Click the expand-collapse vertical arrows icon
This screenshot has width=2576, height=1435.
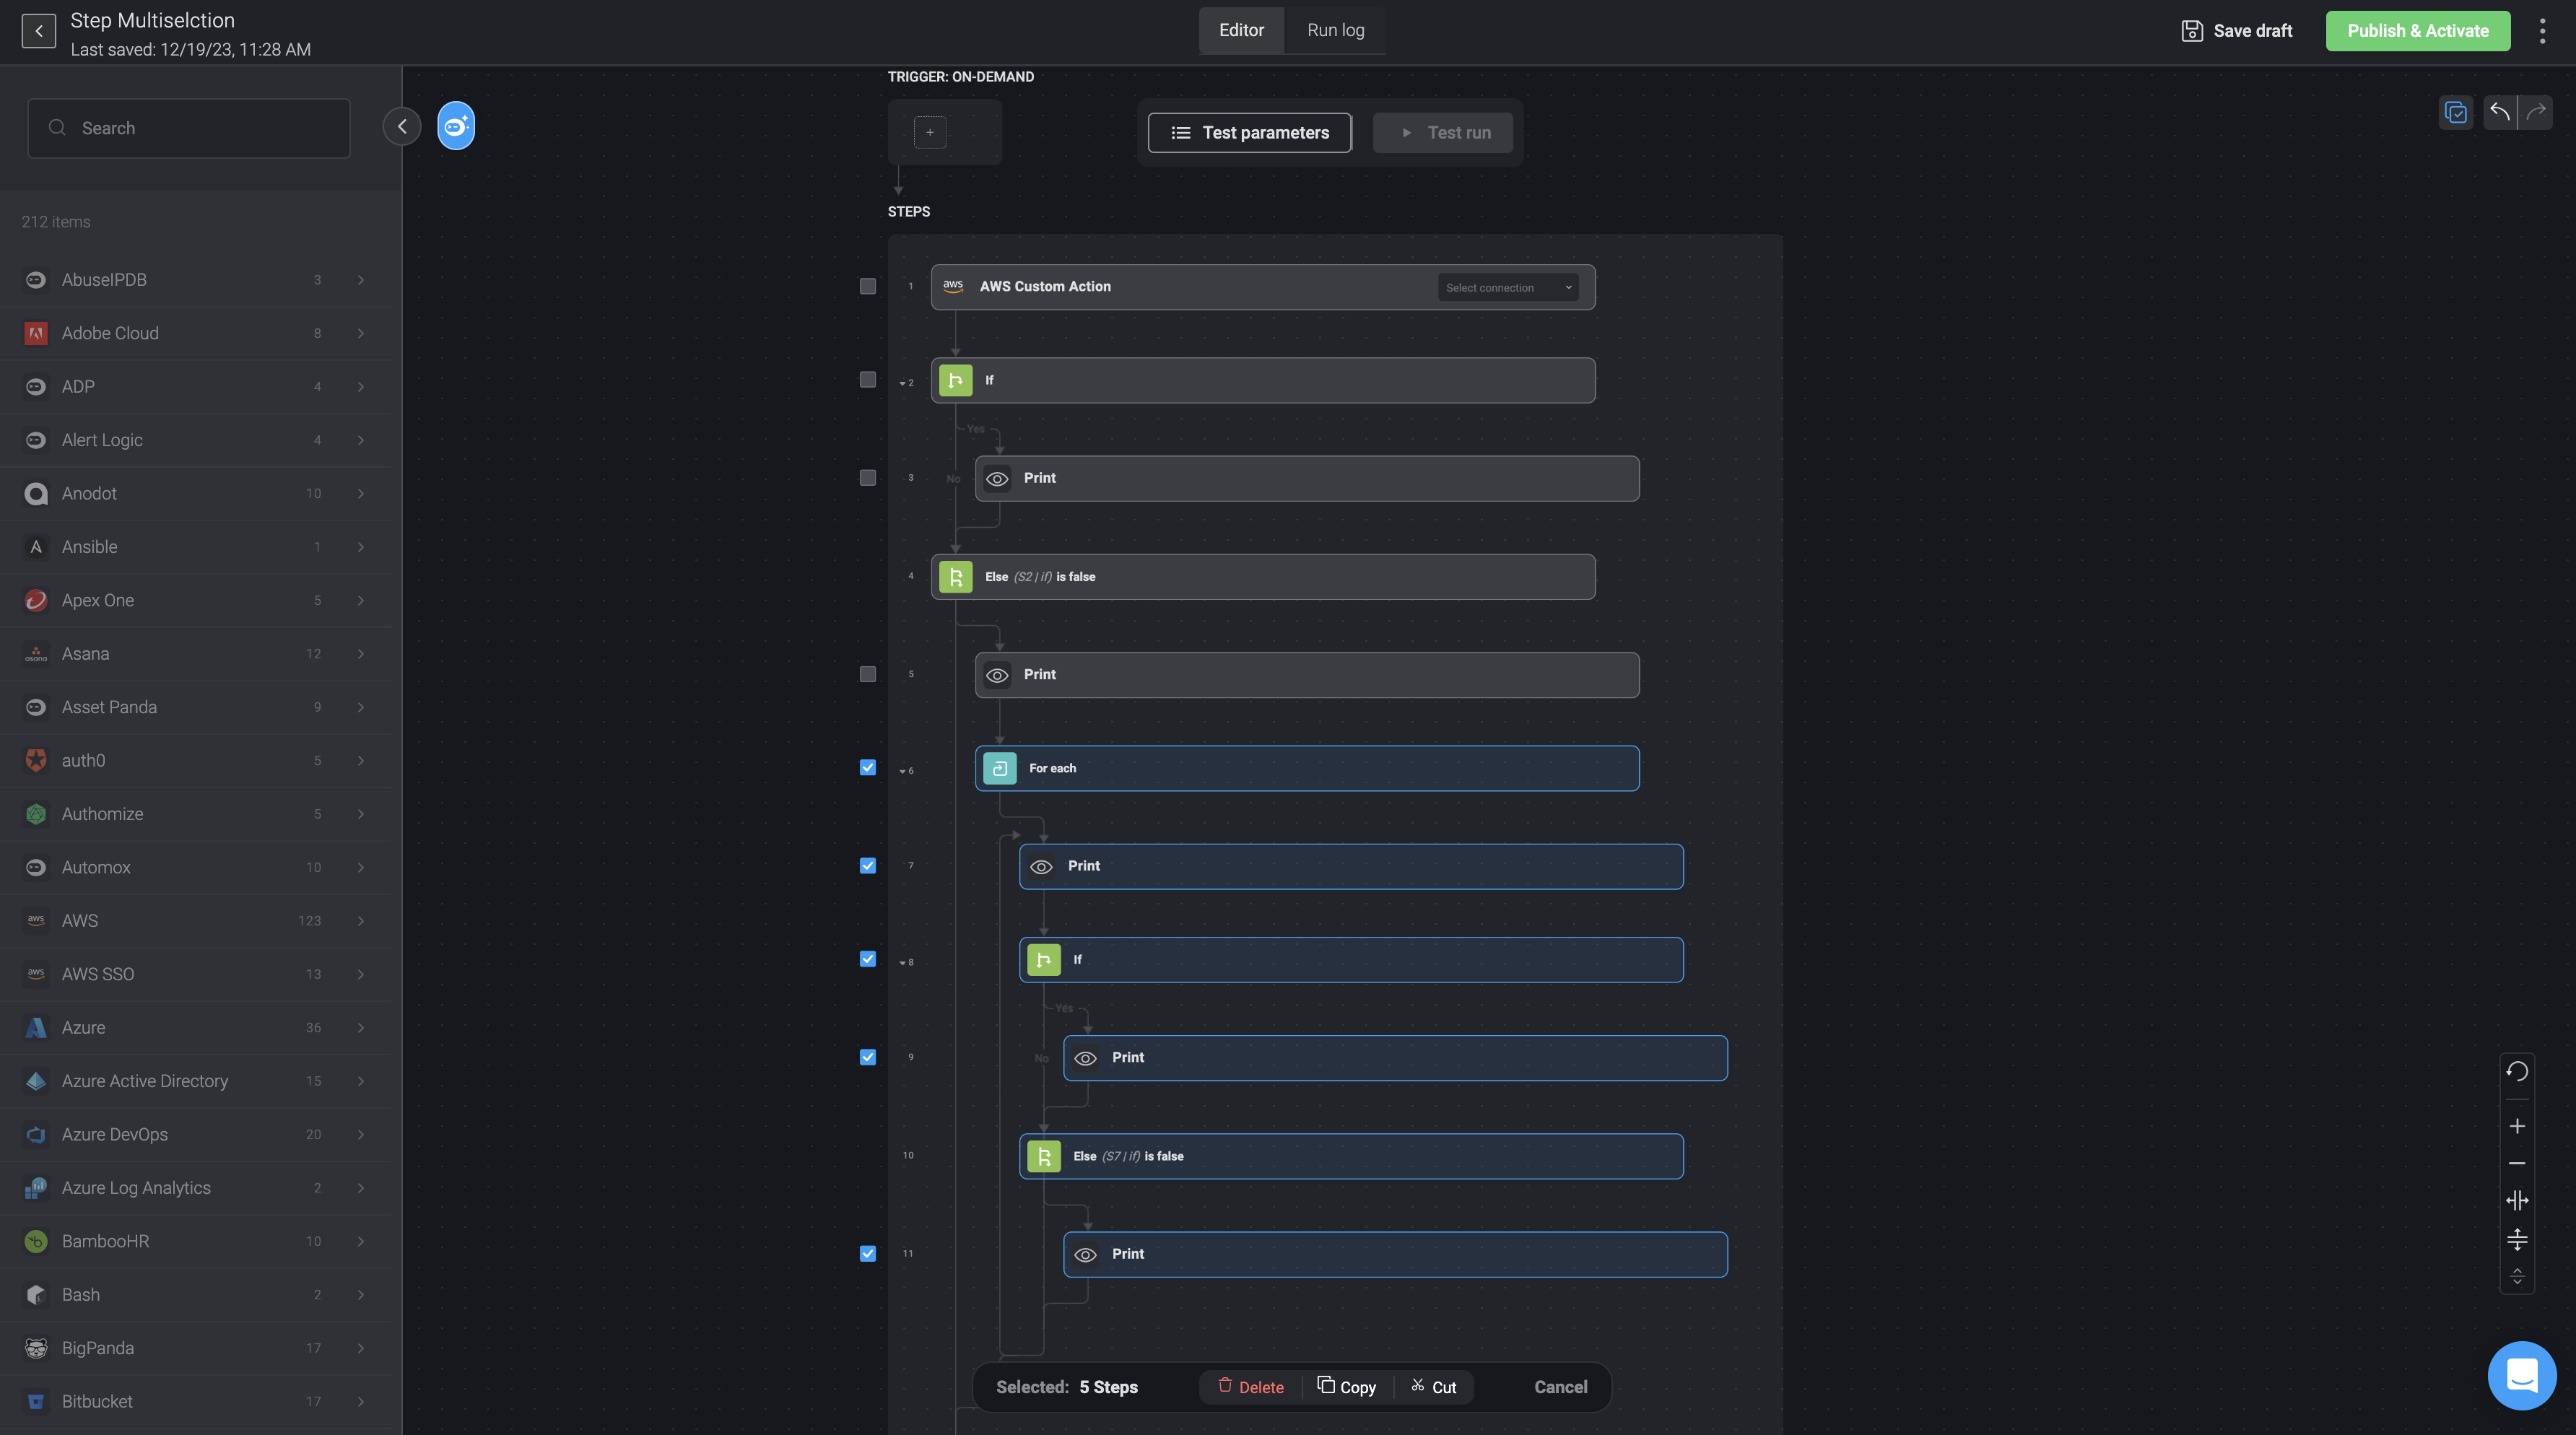tap(2517, 1277)
